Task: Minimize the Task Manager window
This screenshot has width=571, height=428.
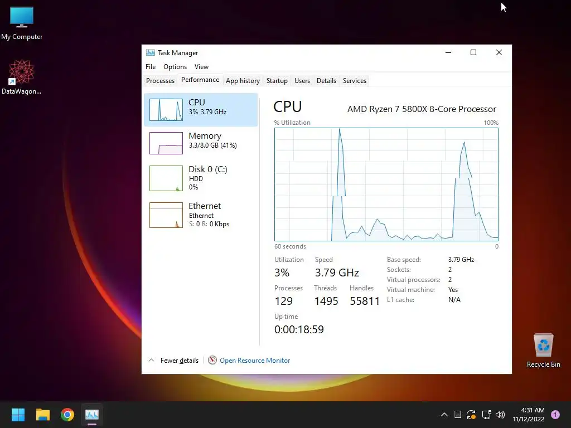Action: [x=448, y=53]
